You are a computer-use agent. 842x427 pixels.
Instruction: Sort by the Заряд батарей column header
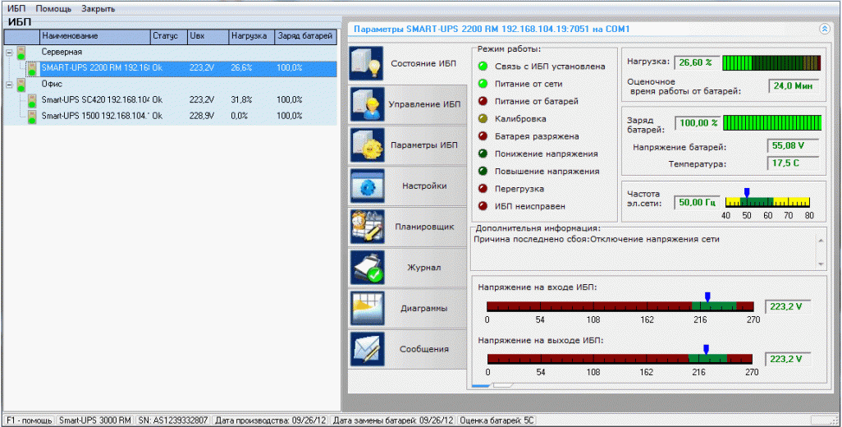pos(305,36)
